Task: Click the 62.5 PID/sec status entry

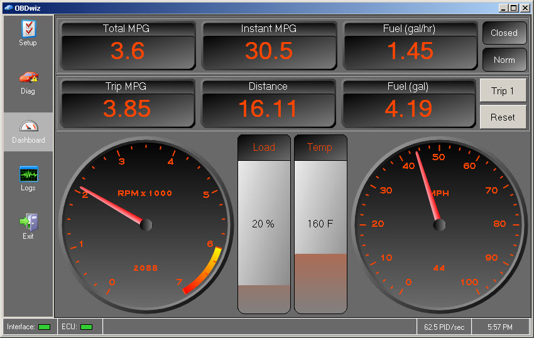Action: [444, 327]
